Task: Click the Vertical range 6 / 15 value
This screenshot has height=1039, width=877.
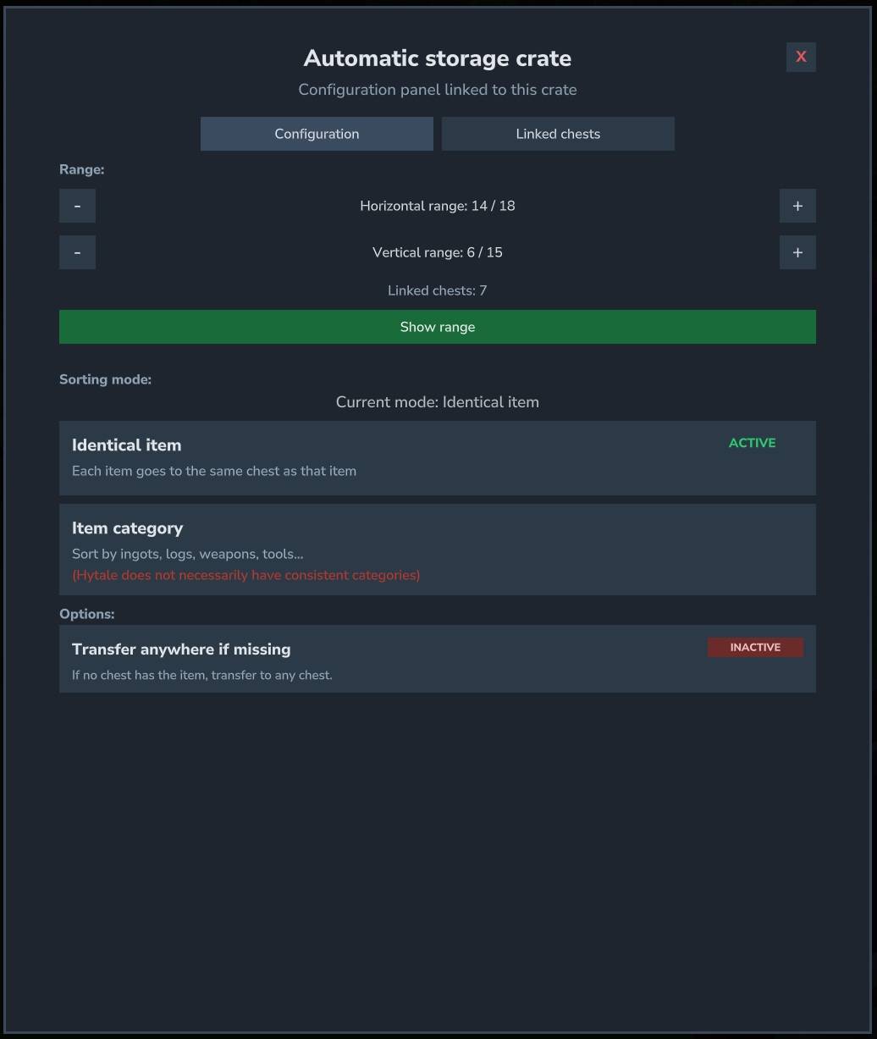Action: click(437, 252)
